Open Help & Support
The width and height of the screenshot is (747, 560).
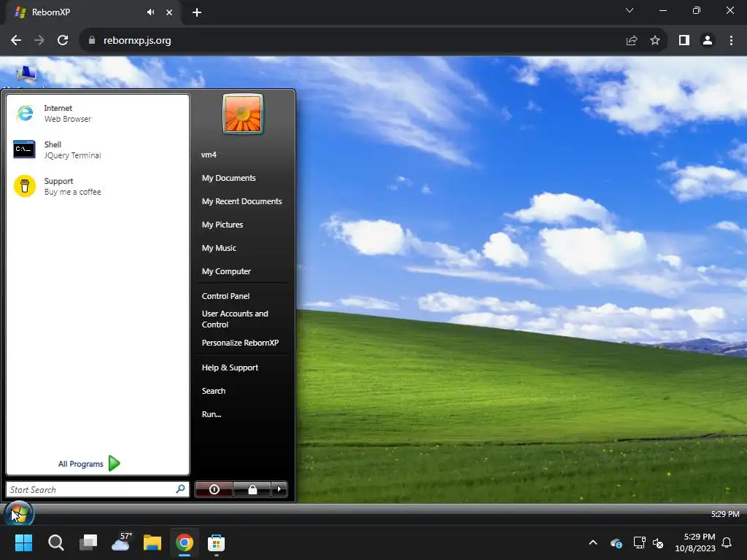click(x=230, y=367)
